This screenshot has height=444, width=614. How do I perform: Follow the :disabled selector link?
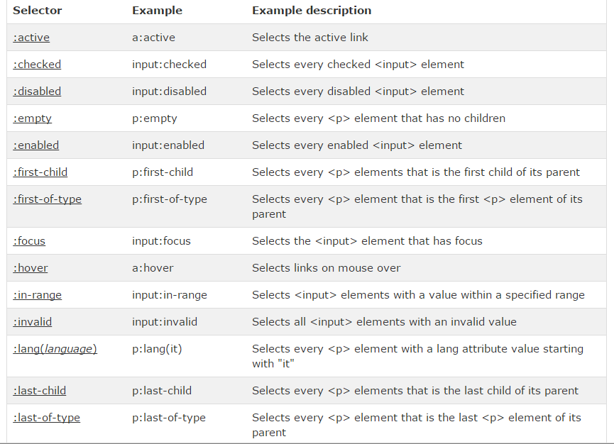(37, 91)
